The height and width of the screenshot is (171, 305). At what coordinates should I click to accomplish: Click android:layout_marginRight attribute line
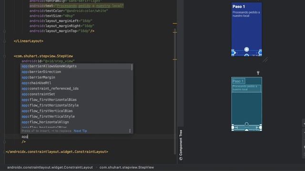tap(62, 26)
